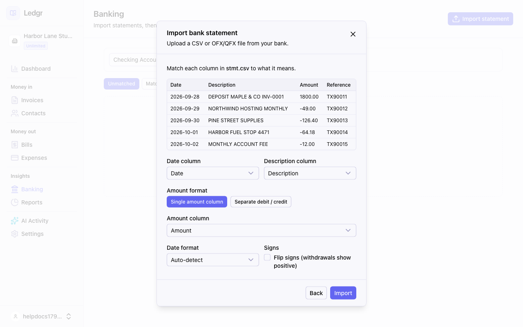The width and height of the screenshot is (523, 327).
Task: Click the HARBOR FUEL STOP 4471 description
Action: pos(239,132)
